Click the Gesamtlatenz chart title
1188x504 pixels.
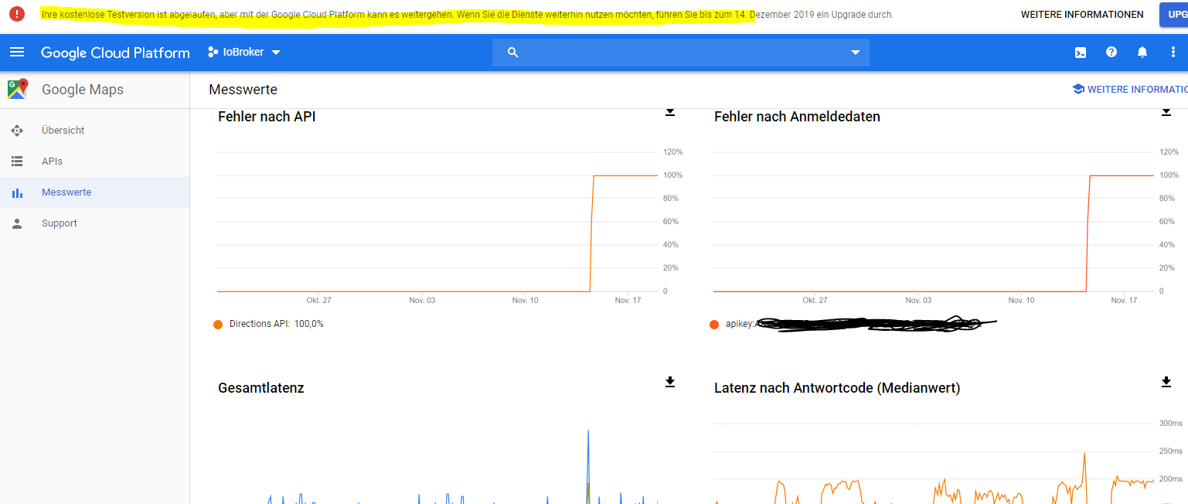point(261,388)
